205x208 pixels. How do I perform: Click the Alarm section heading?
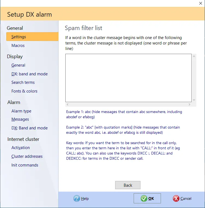click(14, 102)
